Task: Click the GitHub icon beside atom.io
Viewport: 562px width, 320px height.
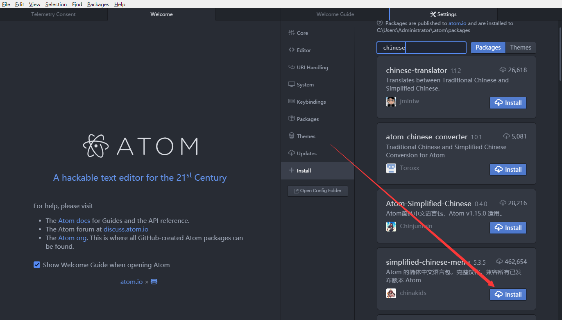Action: coord(154,281)
